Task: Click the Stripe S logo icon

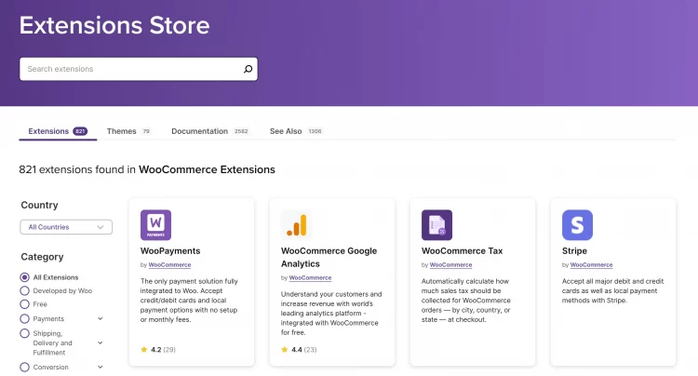Action: pyautogui.click(x=577, y=224)
